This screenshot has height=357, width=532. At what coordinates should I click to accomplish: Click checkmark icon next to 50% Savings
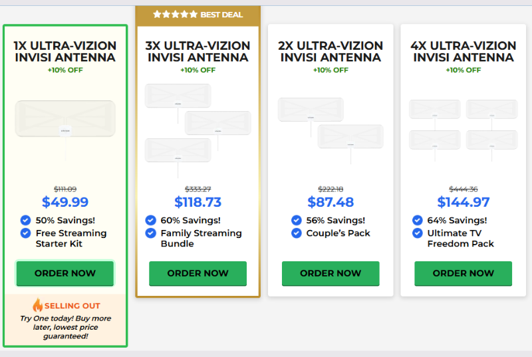click(x=25, y=220)
